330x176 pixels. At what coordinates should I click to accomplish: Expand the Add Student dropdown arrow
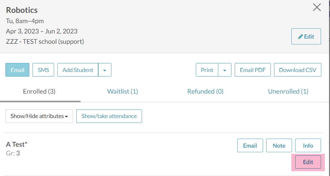[x=105, y=70]
